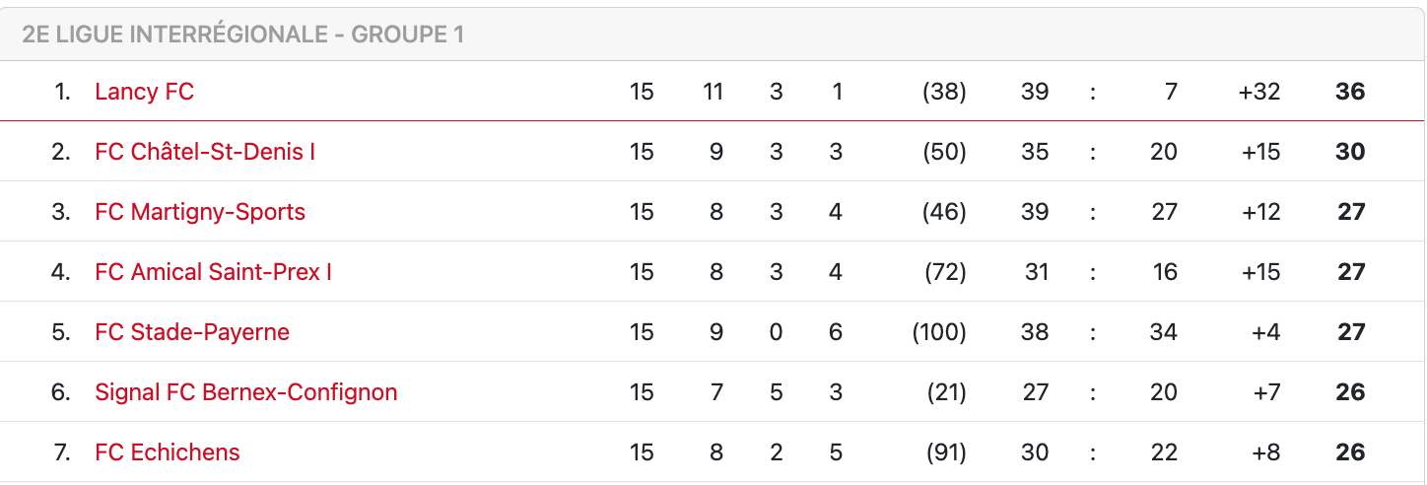Click Lancy FC's 11 wins cell
Screen dimensions: 1427x485
pyautogui.click(x=713, y=92)
